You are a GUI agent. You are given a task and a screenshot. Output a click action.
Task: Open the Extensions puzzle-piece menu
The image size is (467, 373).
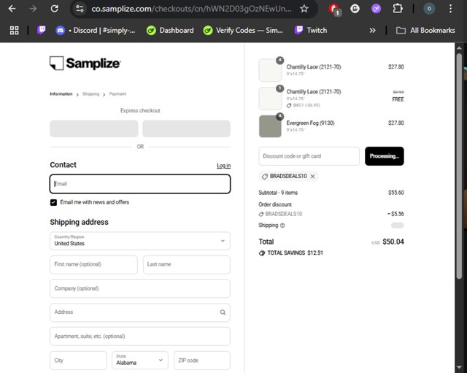397,9
